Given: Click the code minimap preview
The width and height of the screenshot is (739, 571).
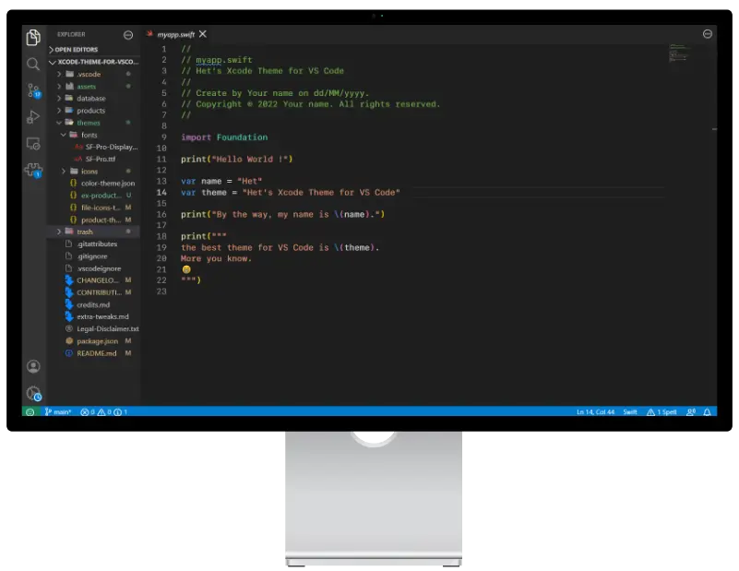Looking at the screenshot, I should point(679,53).
